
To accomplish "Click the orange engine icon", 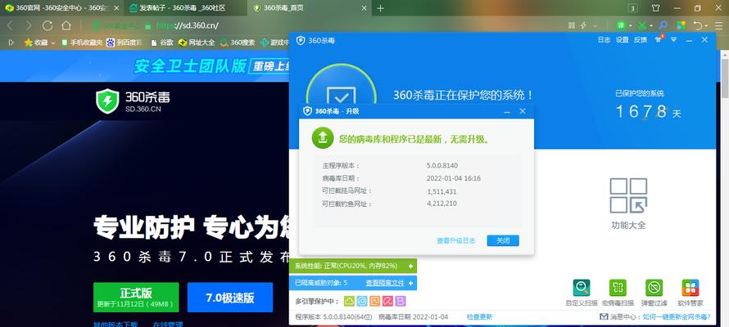I will tap(374, 302).
